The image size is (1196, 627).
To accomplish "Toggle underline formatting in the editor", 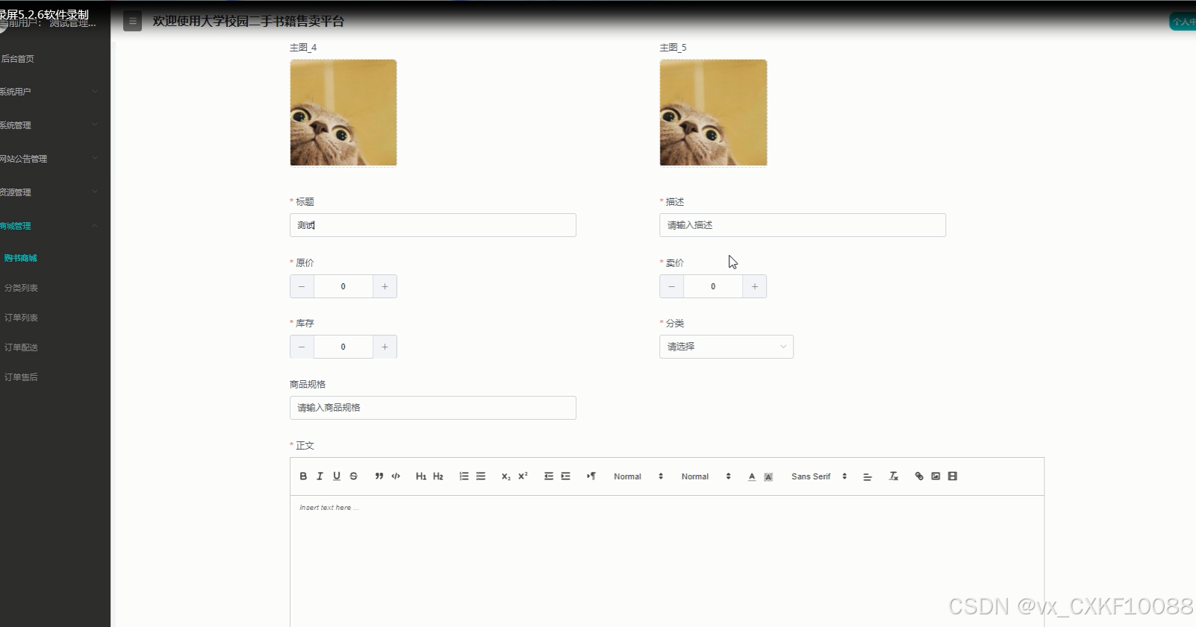I will click(x=337, y=476).
